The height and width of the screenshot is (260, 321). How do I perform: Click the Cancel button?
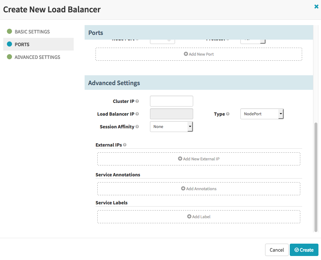pyautogui.click(x=277, y=250)
